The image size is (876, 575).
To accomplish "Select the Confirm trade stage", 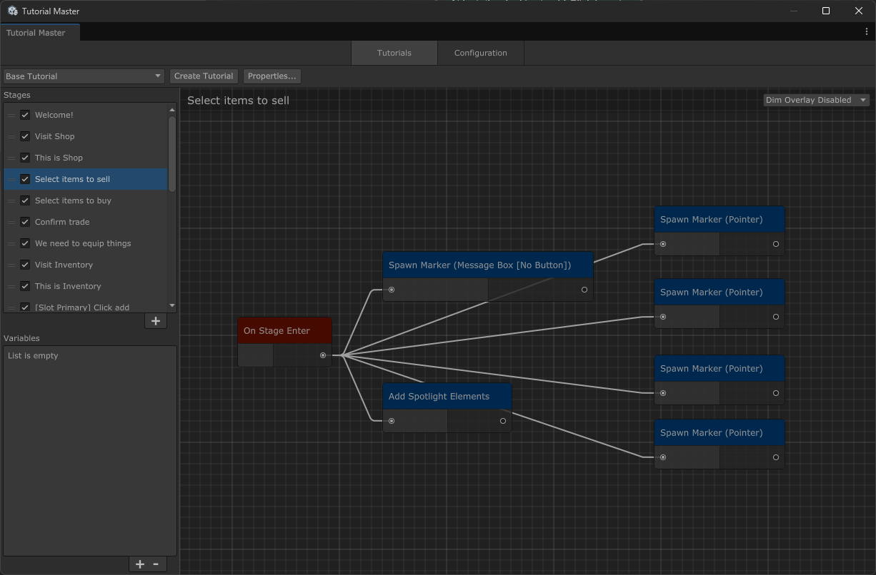I will tap(86, 222).
